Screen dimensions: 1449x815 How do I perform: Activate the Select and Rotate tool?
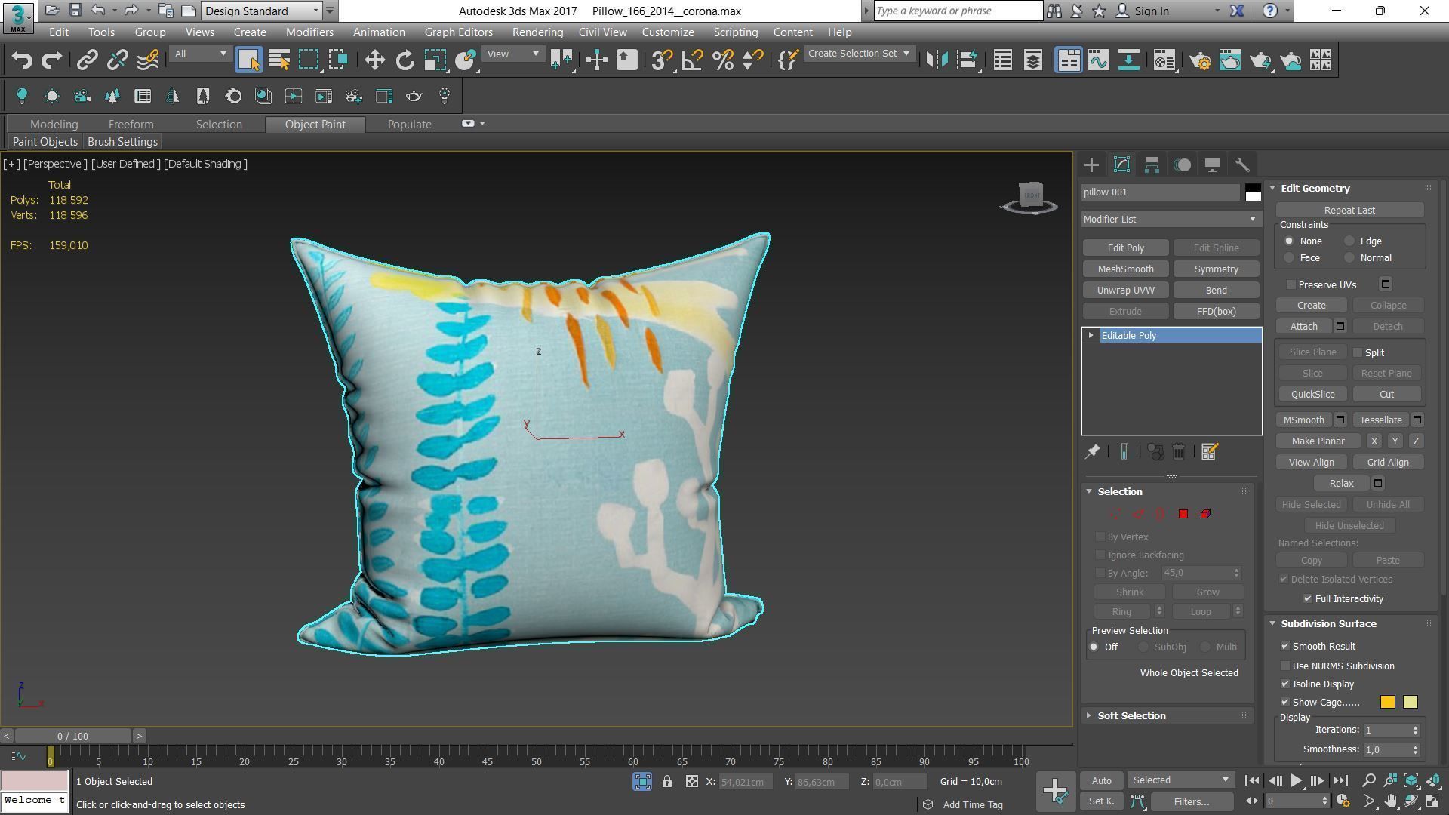tap(405, 60)
